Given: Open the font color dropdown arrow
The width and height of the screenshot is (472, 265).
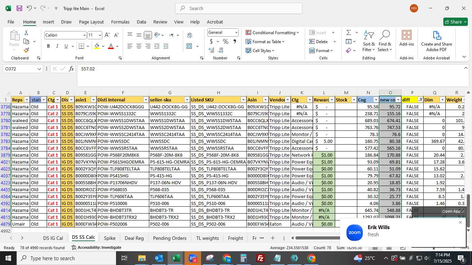Looking at the screenshot, I should (117, 46).
